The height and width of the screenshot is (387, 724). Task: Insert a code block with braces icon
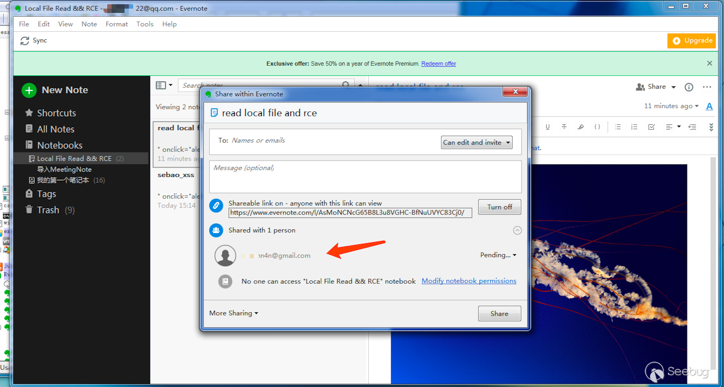[x=597, y=127]
